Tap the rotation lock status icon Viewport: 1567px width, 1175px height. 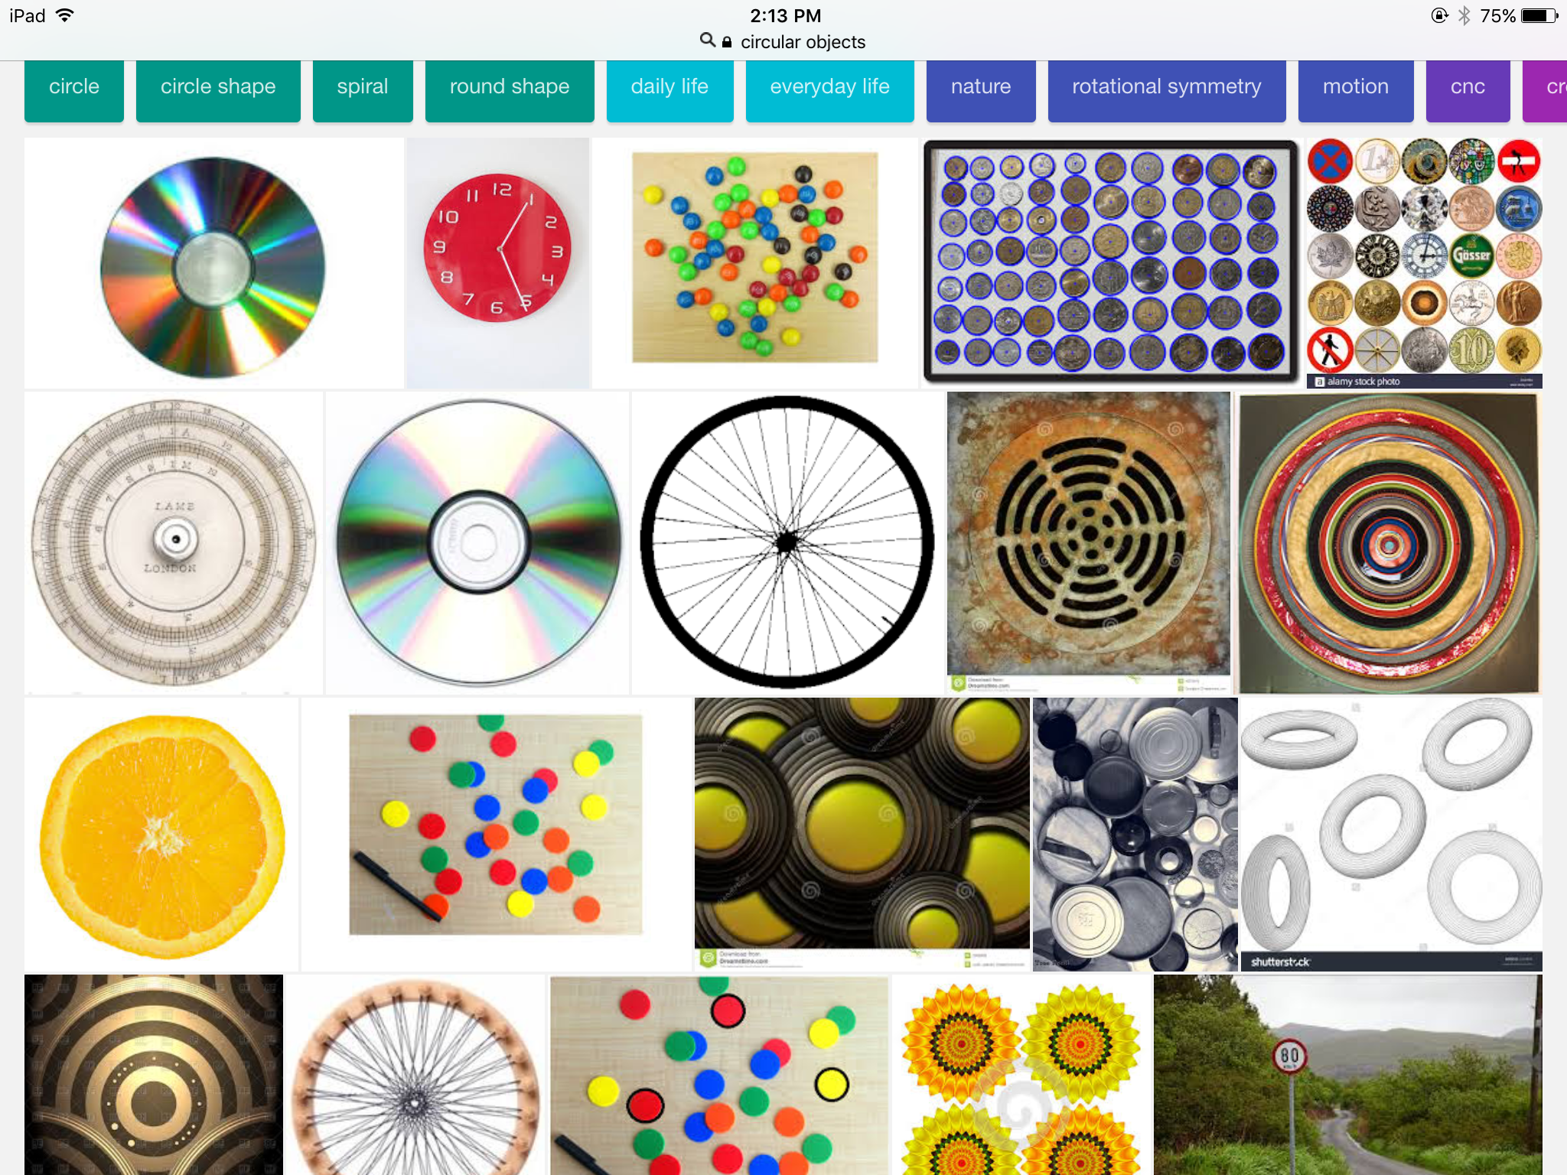[x=1439, y=15]
